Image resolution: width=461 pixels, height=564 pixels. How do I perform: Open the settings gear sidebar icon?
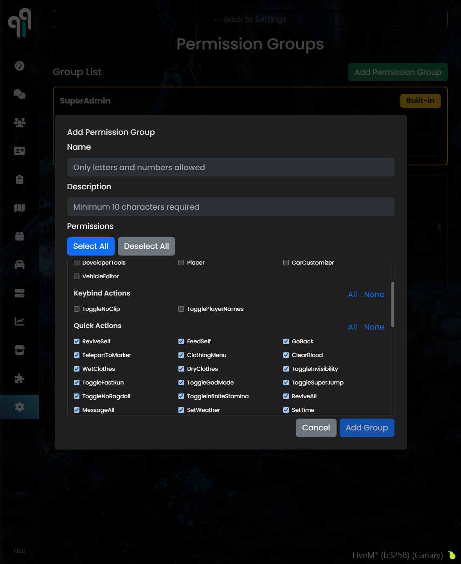pos(20,407)
